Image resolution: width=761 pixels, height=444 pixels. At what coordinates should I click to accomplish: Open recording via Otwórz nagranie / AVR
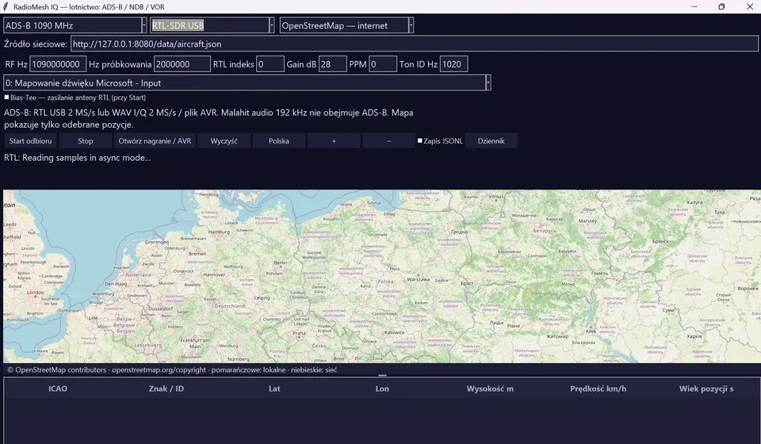[155, 140]
